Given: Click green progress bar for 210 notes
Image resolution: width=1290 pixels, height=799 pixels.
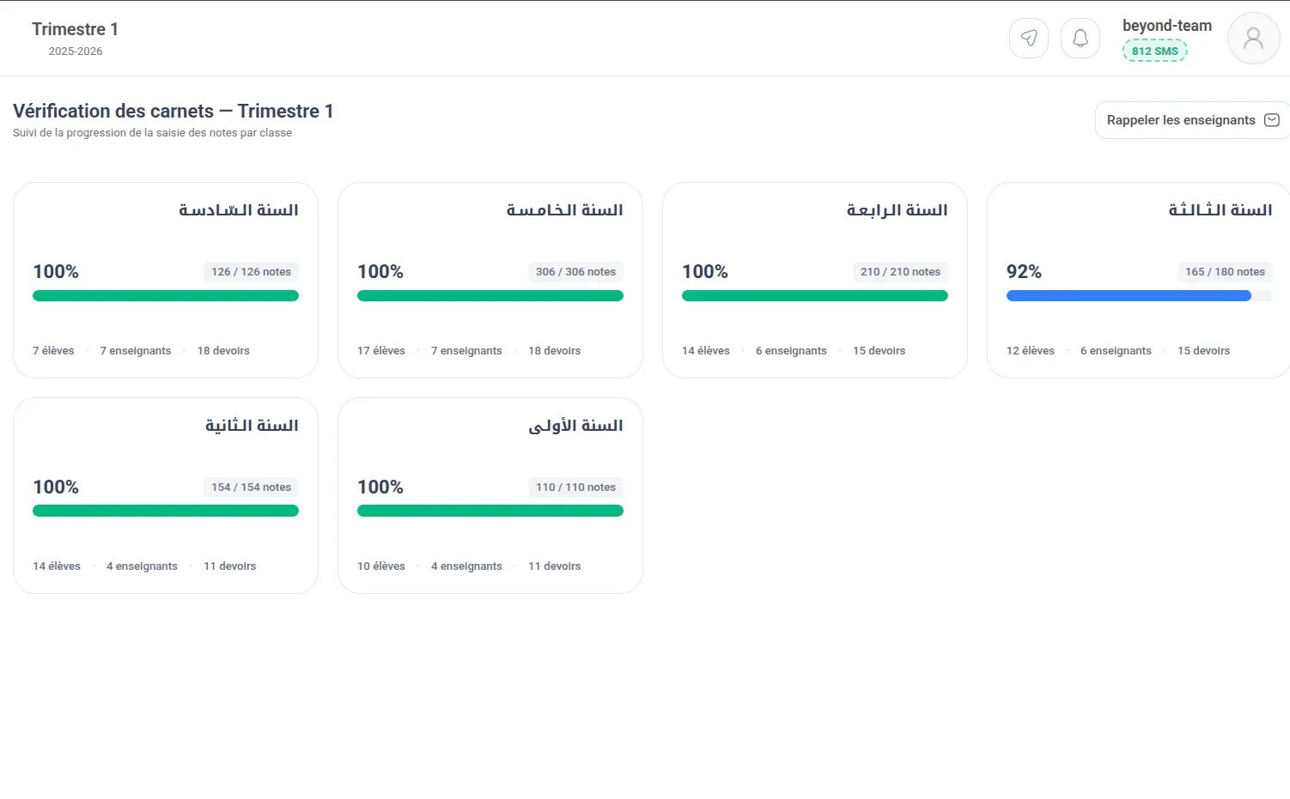Looking at the screenshot, I should [x=815, y=295].
